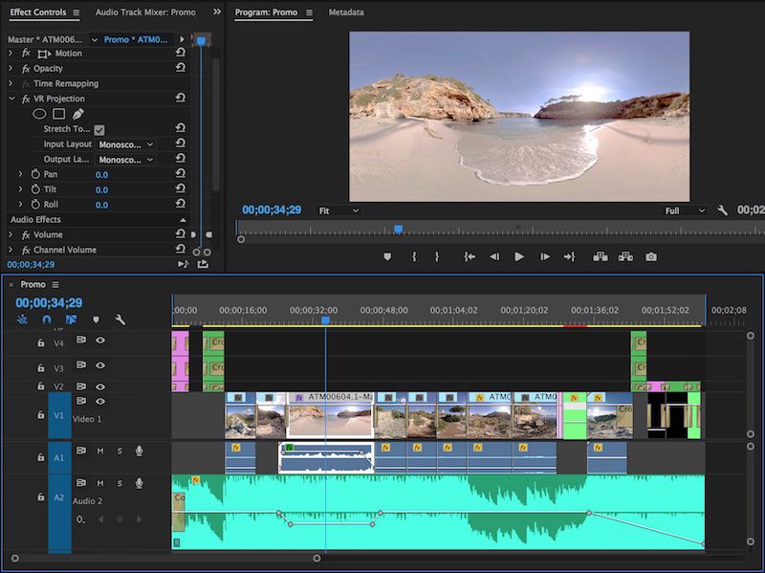The width and height of the screenshot is (765, 573).
Task: Mark In point in Program monitor
Action: point(414,256)
